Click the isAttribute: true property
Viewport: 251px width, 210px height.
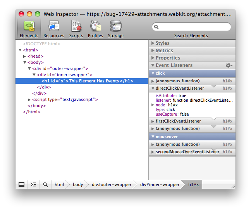tap(171, 96)
